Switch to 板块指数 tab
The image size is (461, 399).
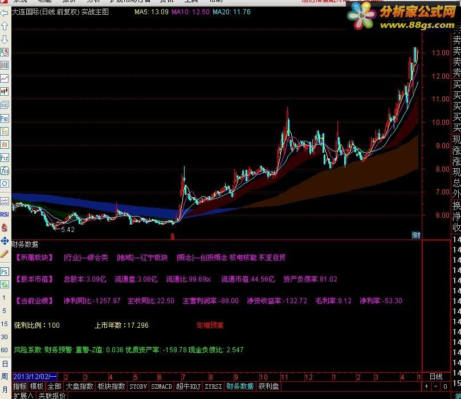[112, 386]
